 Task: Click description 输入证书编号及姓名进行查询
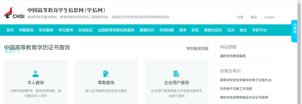point(106,91)
